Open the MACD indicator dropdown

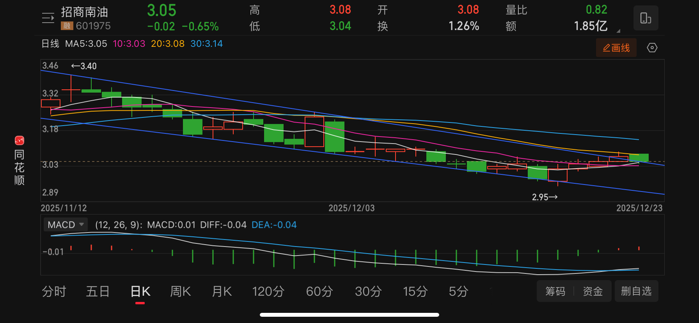[x=66, y=225]
